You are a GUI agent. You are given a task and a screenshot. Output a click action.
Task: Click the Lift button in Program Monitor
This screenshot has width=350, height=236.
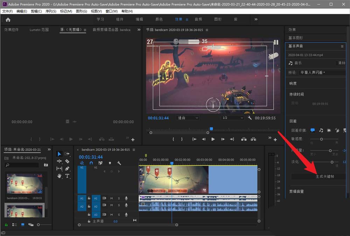point(244,139)
